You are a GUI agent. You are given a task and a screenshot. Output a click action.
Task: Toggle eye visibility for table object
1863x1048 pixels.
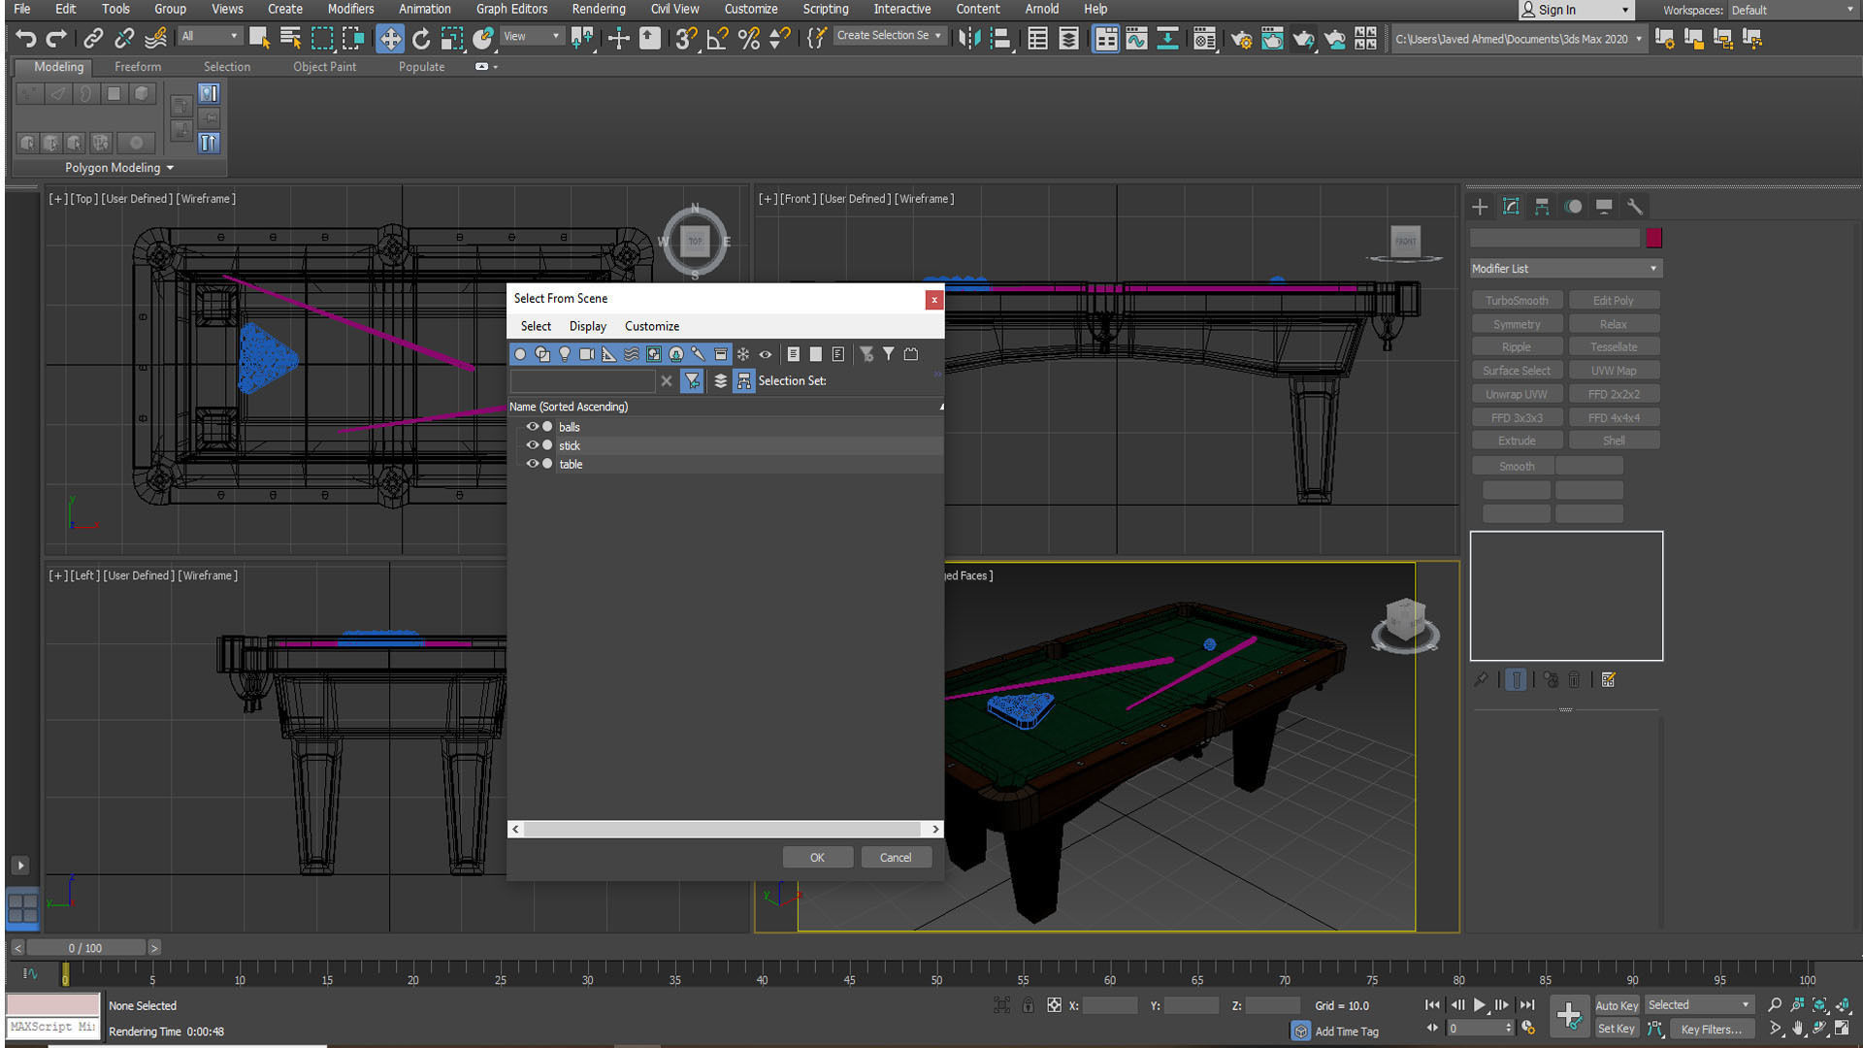[532, 464]
